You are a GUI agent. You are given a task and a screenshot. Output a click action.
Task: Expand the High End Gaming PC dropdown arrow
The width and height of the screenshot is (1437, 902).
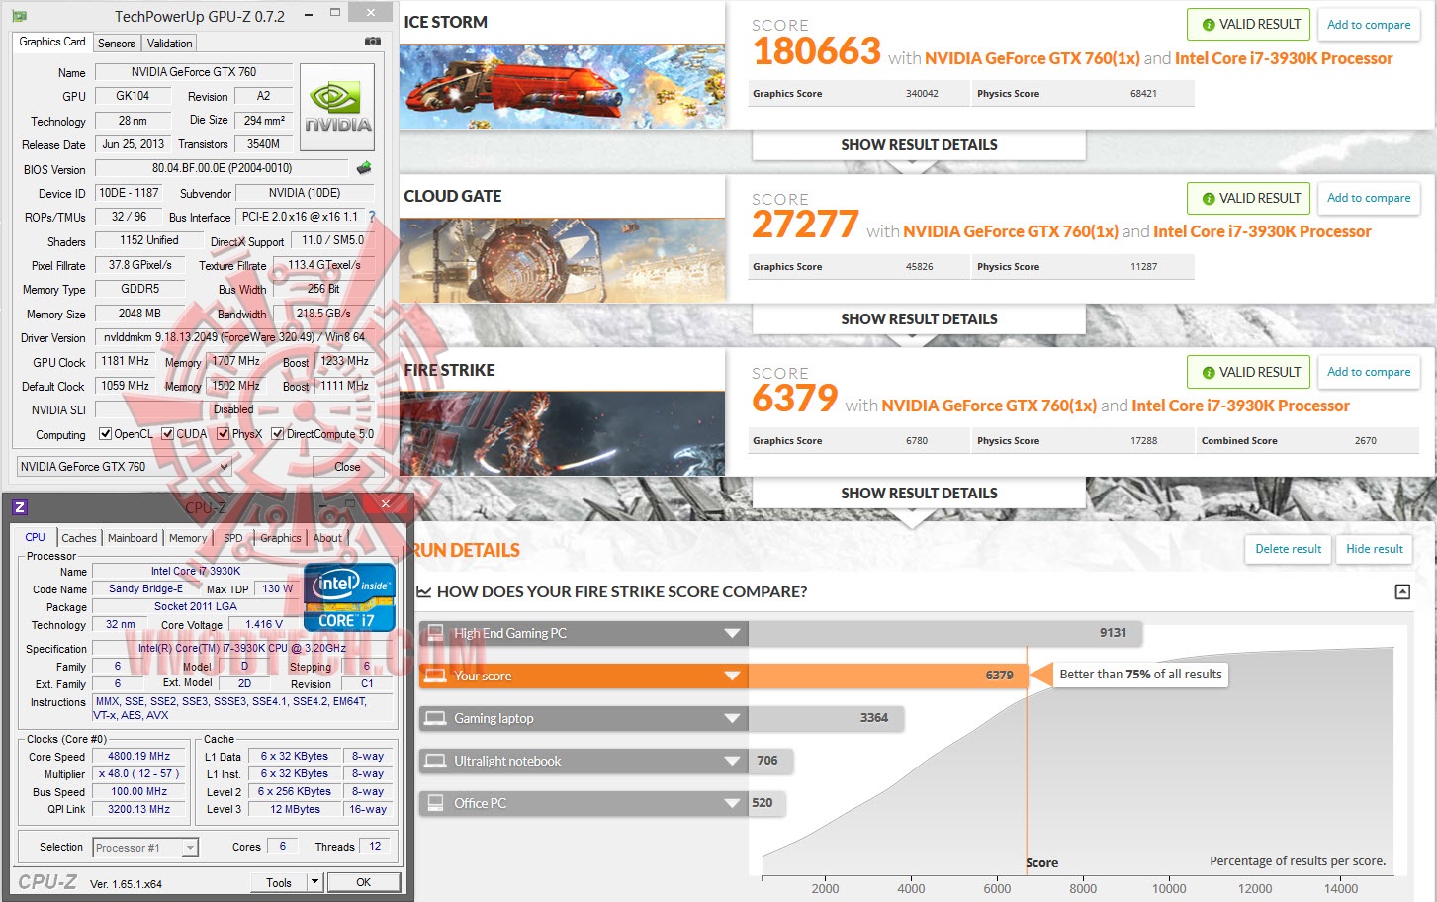[733, 633]
